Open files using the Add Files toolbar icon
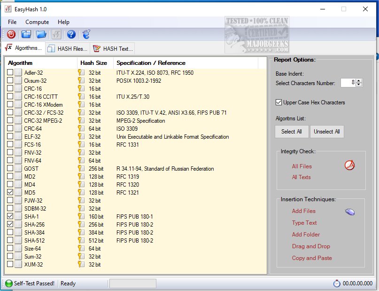This screenshot has width=379, height=291. click(x=26, y=34)
